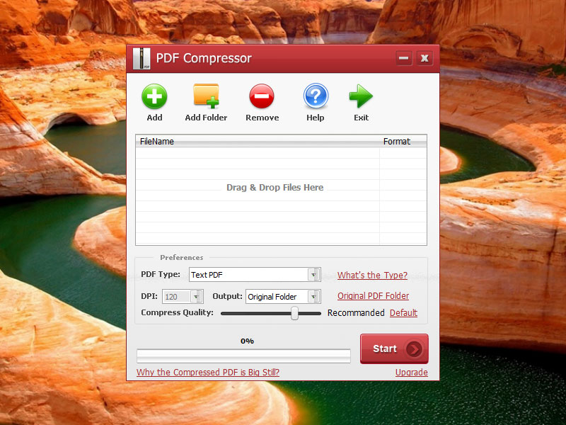
Task: Click the green plus symbol above Add
Action: pos(154,95)
